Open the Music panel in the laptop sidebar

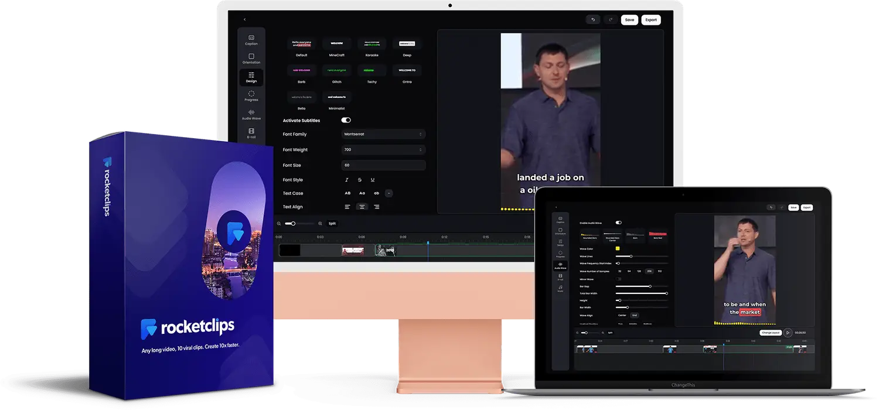[x=560, y=289]
